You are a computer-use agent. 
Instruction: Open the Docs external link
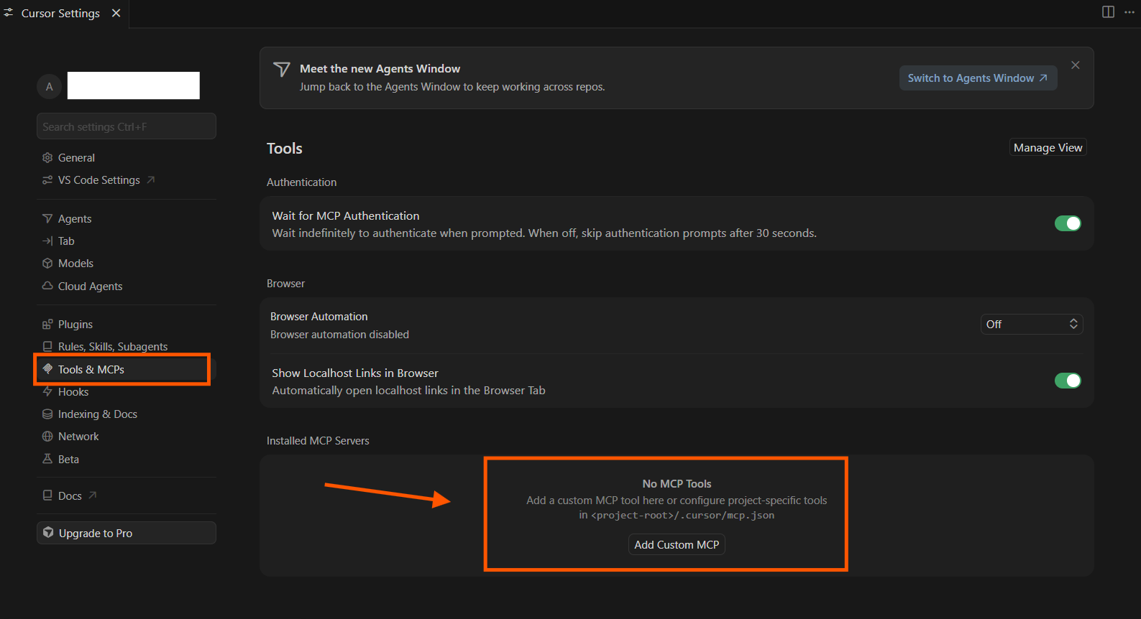(x=127, y=495)
